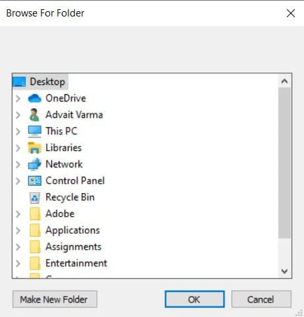Select the This PC monitor icon
This screenshot has width=304, height=317.
[x=34, y=131]
